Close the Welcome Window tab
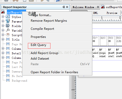 (x=98, y=7)
